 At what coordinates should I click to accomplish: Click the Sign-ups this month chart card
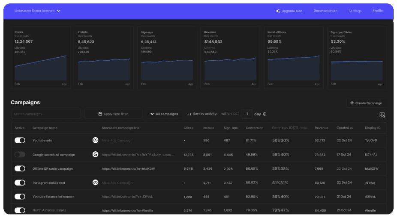coord(167,58)
